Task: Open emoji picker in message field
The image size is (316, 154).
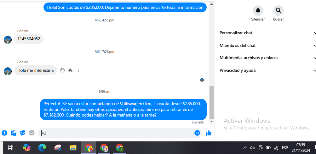Action: point(197,133)
